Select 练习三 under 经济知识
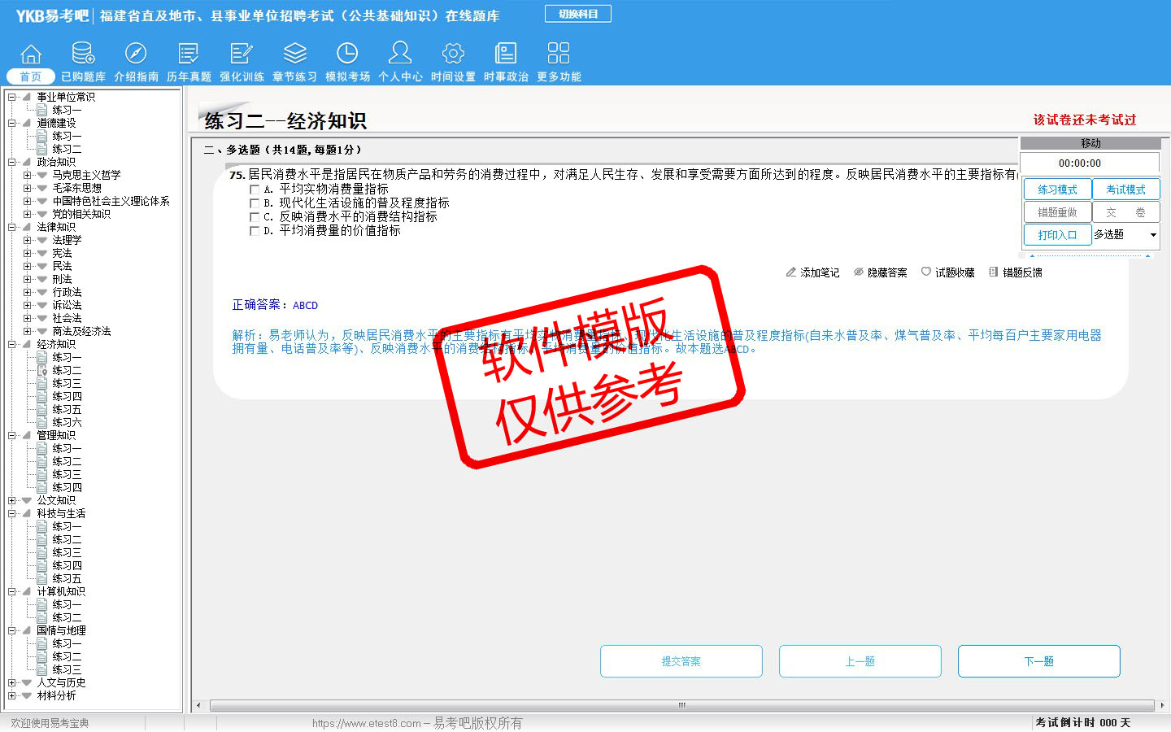 [x=67, y=383]
